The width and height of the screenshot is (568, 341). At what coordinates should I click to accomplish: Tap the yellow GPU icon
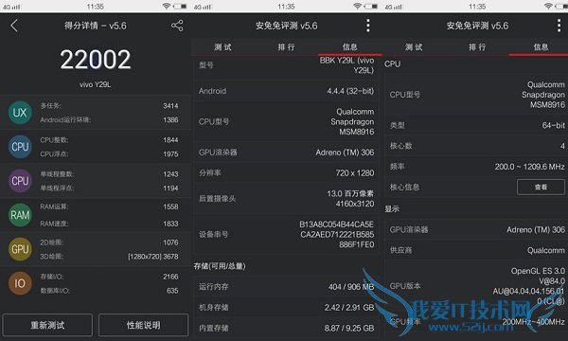point(20,249)
